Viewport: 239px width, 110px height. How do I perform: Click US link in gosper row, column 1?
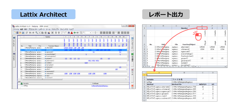coord(66,58)
